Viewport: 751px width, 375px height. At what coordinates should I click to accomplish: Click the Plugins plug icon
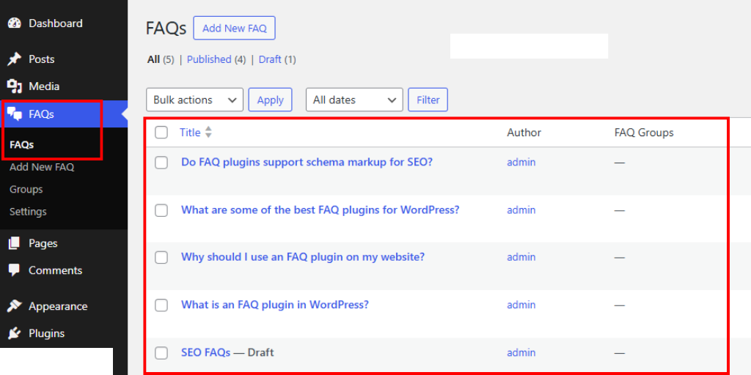coord(15,333)
